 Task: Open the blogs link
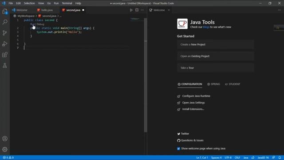[206, 27]
